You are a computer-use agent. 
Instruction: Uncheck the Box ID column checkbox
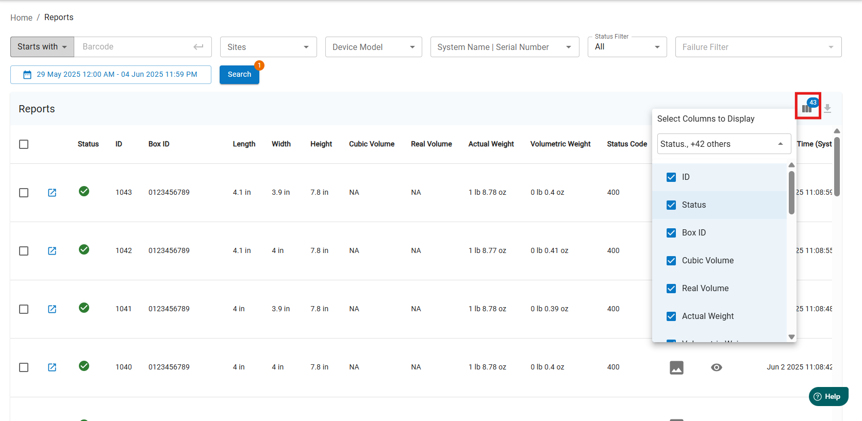coord(671,233)
